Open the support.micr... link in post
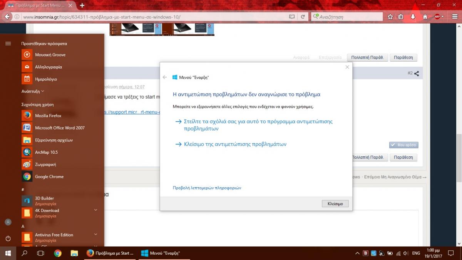Viewport: 462px width, 260px height. pyautogui.click(x=132, y=112)
